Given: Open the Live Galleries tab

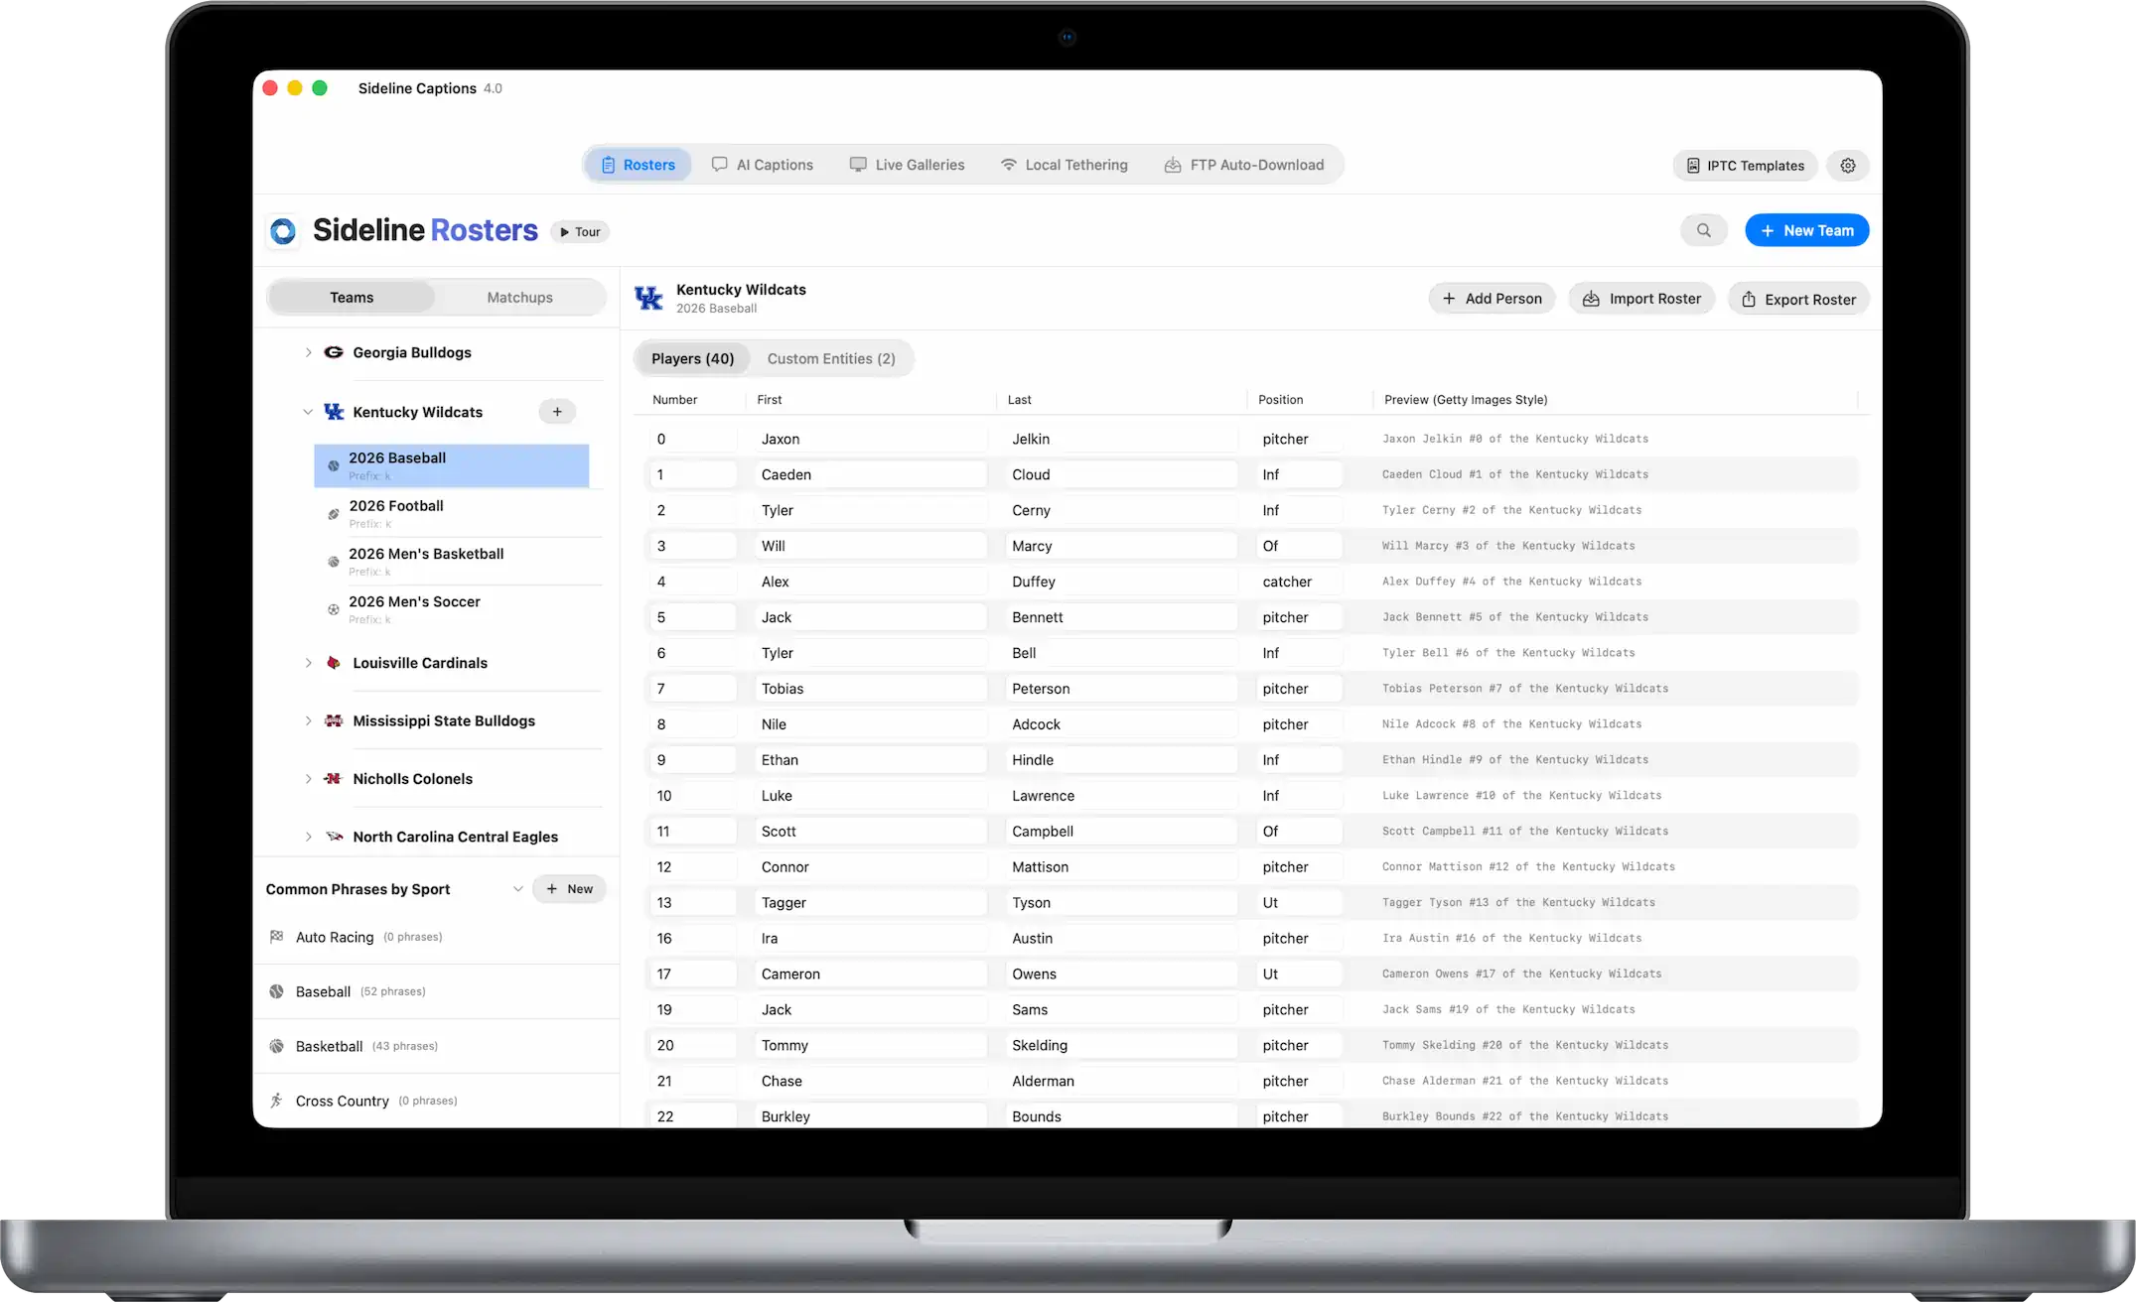Looking at the screenshot, I should (908, 165).
